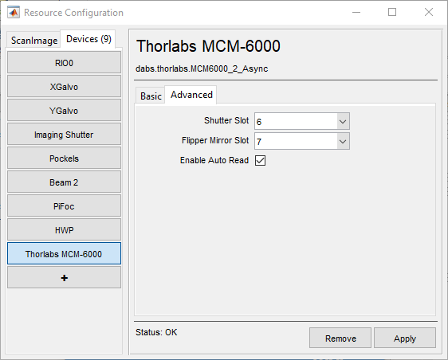Click the dabs.thorlabs.MCM6000_2_Async class name
Viewport: 448px width, 360px height.
tap(202, 68)
